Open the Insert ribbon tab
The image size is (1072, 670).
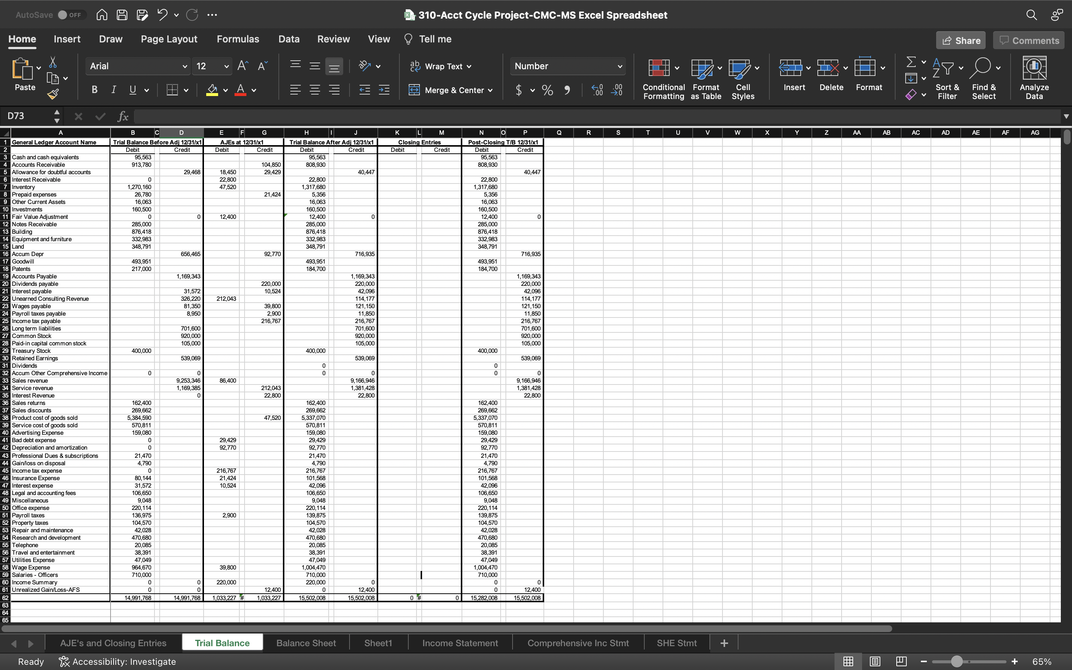click(67, 39)
